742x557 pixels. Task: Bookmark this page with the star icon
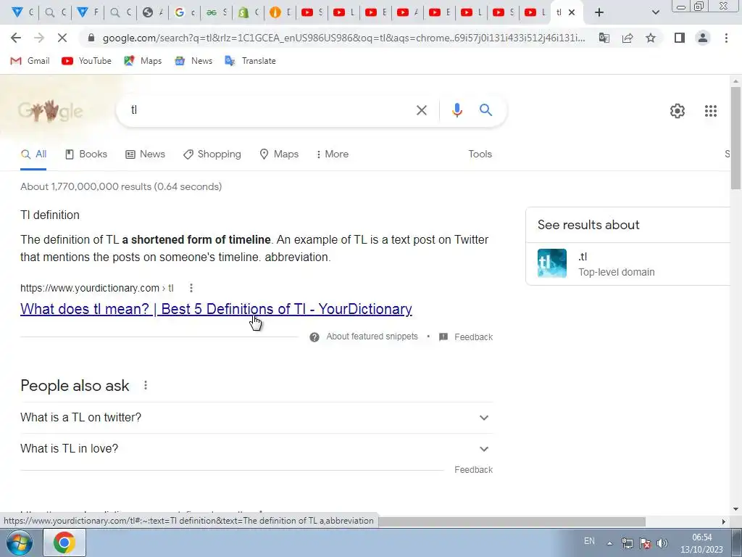coord(651,38)
